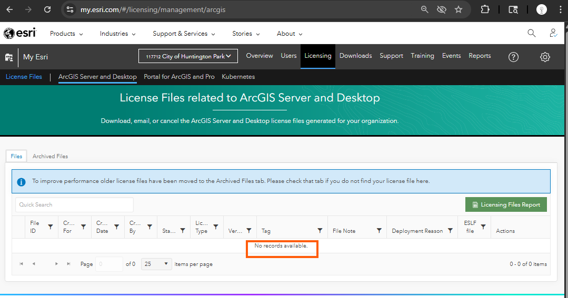Select Portal for ArcGIS and Pro
The width and height of the screenshot is (568, 298).
pos(179,77)
